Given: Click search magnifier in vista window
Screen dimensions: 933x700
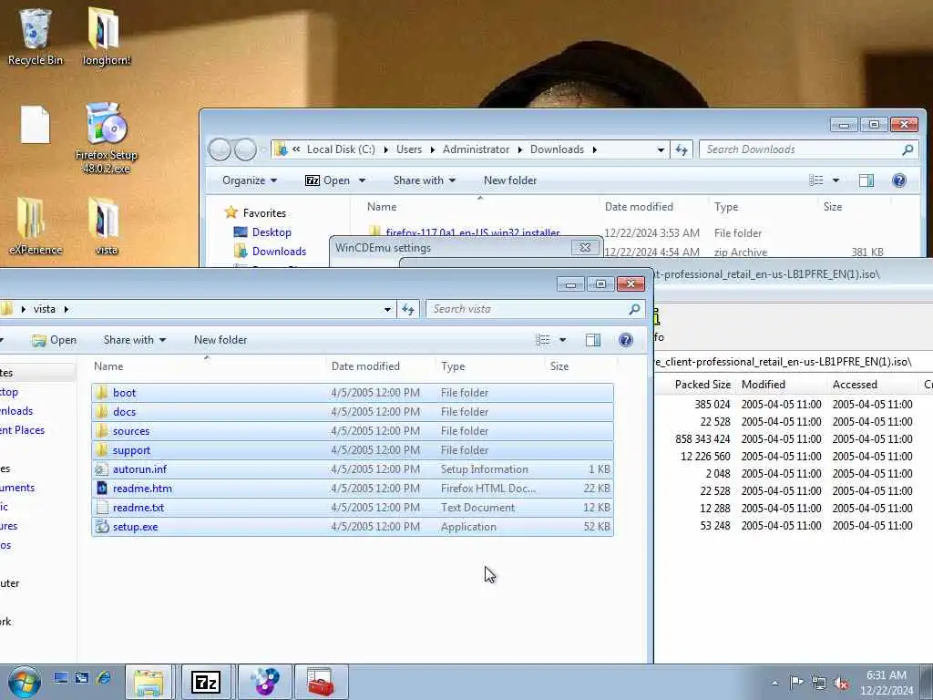Looking at the screenshot, I should (x=634, y=309).
